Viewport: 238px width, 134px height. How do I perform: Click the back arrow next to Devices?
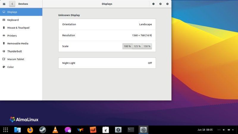(12, 4)
